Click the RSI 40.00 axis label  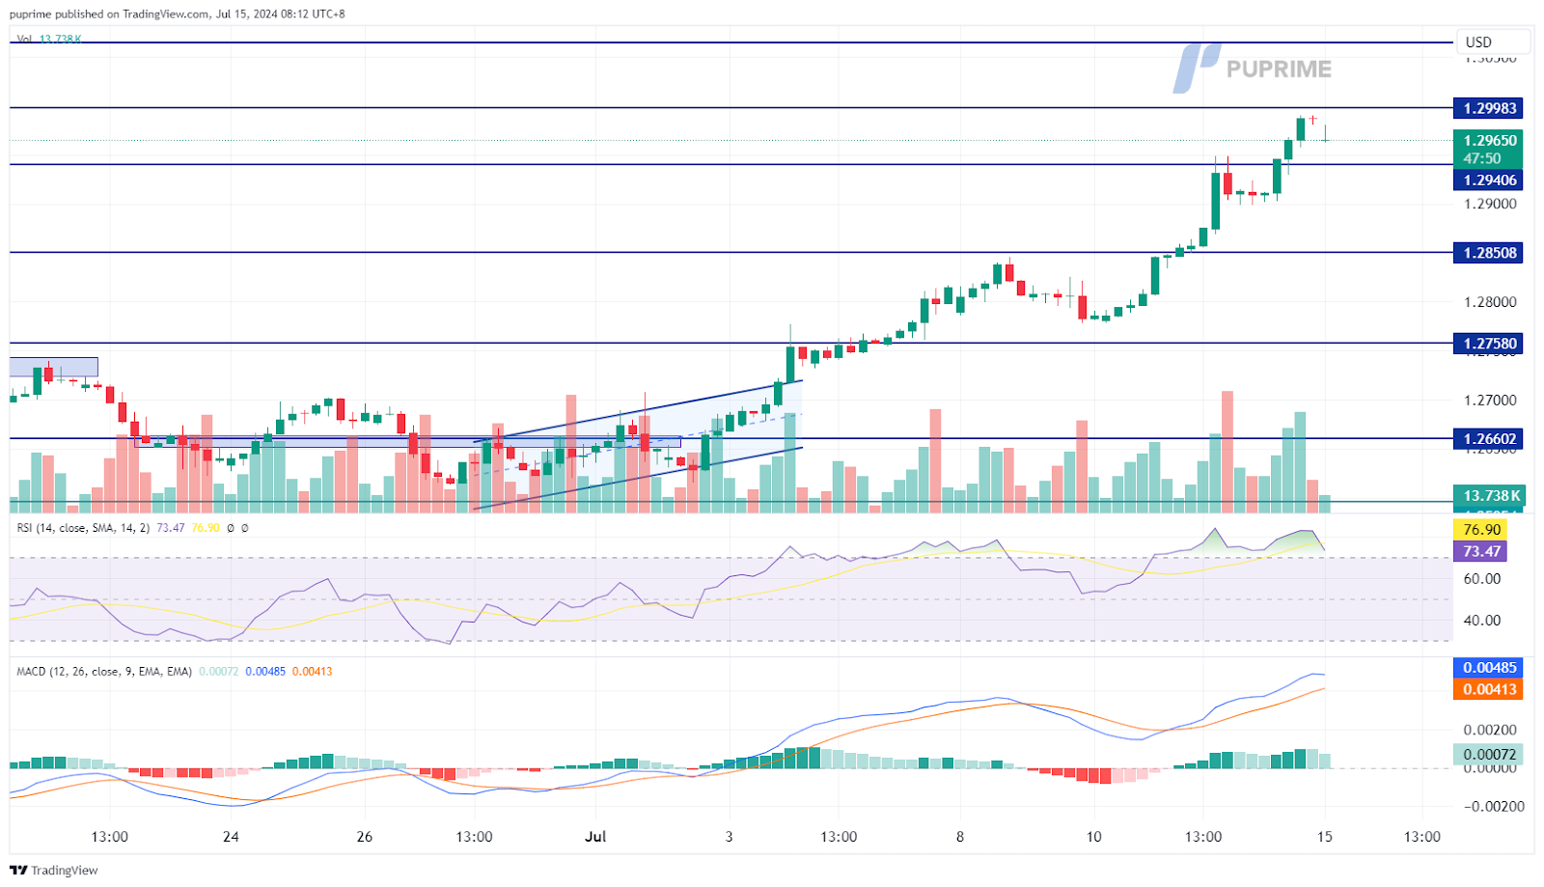tap(1482, 621)
